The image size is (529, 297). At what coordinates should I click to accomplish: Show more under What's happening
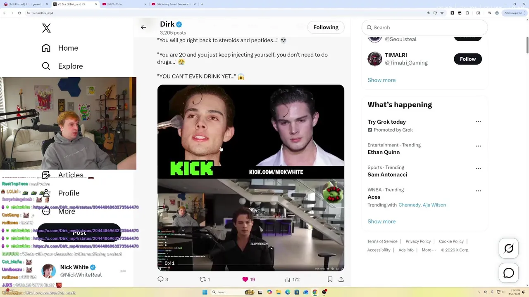click(381, 222)
